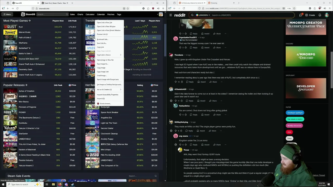Reload the SteamDB page
Screen dimensions: 333x187
pos(17,8)
